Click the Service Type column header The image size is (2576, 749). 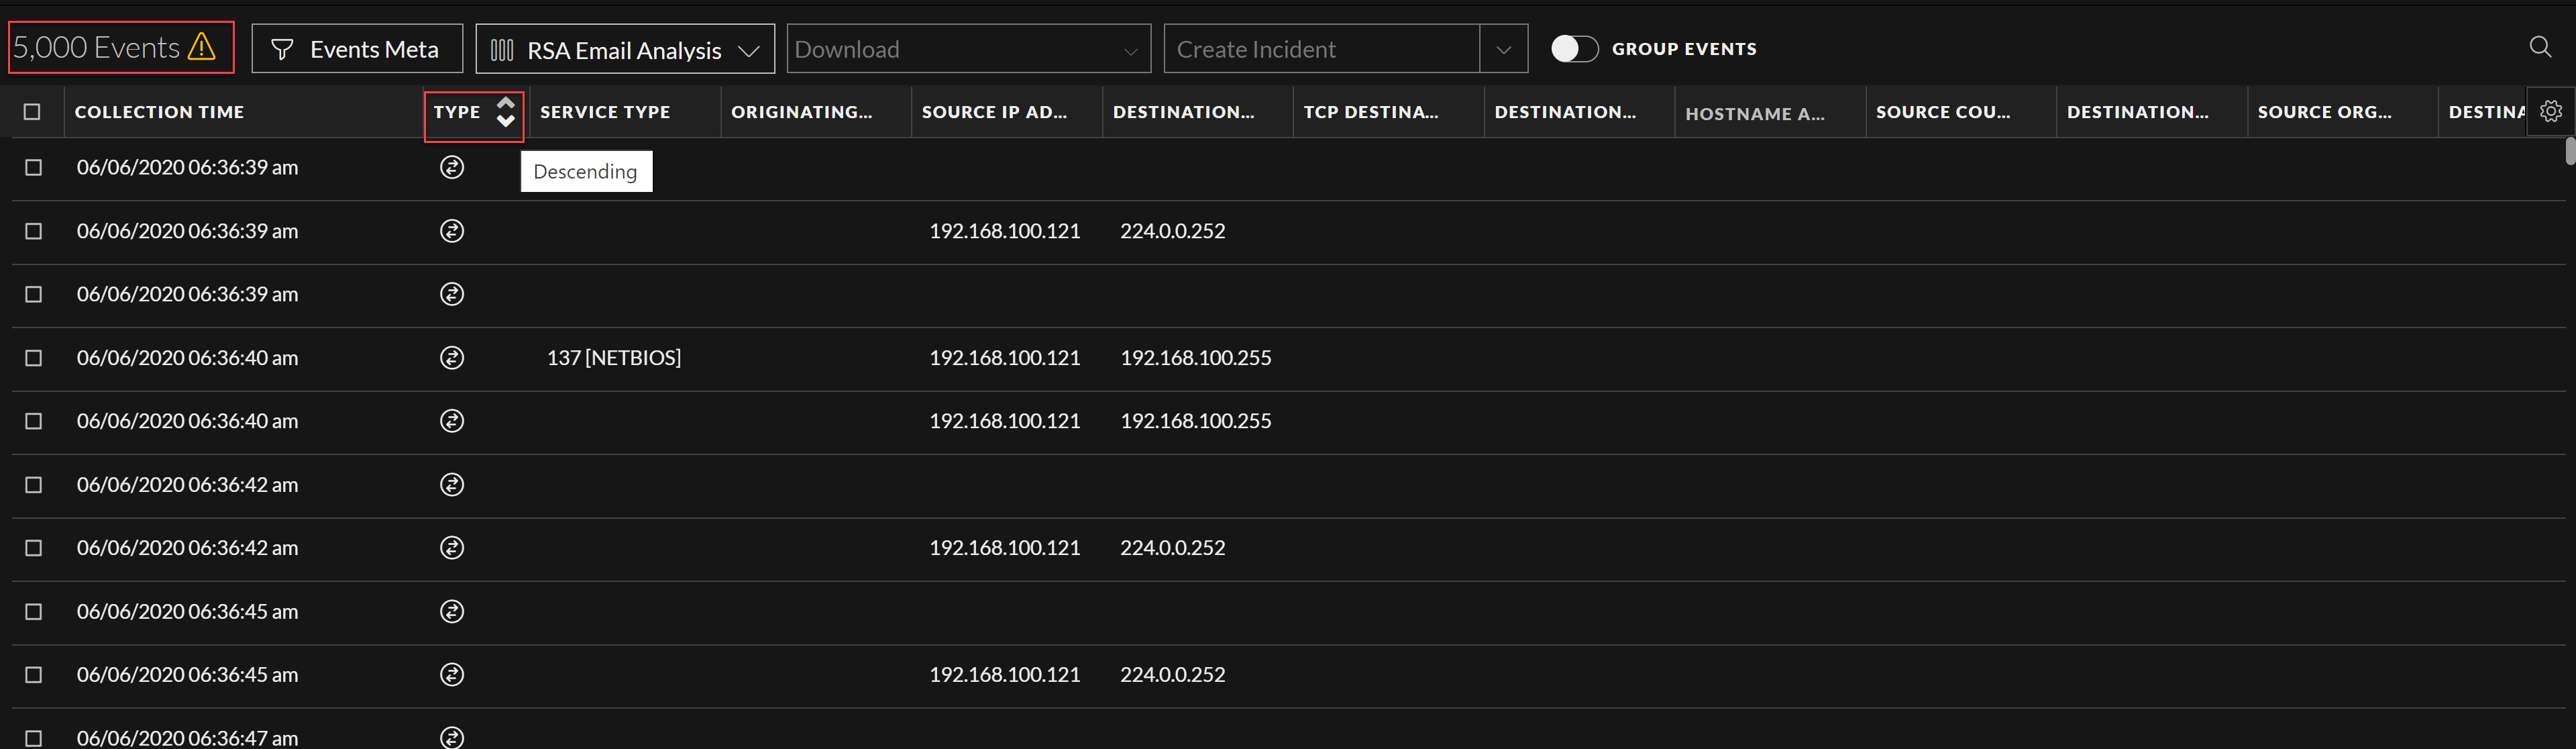pos(605,112)
